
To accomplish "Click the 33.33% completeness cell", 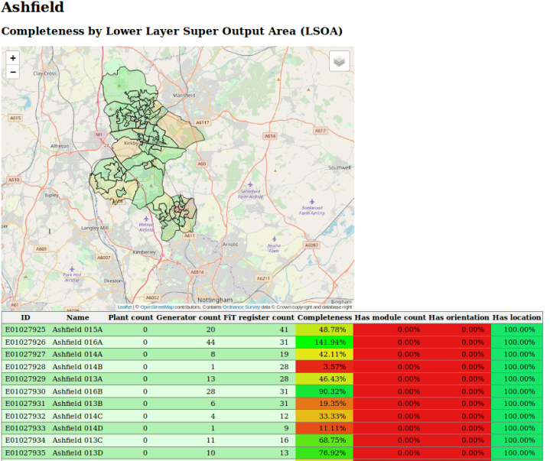I will 324,416.
